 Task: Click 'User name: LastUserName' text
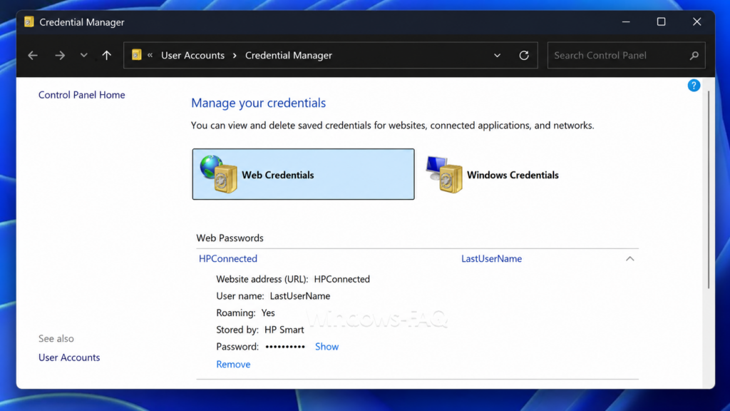[273, 296]
